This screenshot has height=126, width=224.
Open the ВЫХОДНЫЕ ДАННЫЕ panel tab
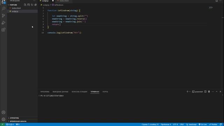pos(61,92)
